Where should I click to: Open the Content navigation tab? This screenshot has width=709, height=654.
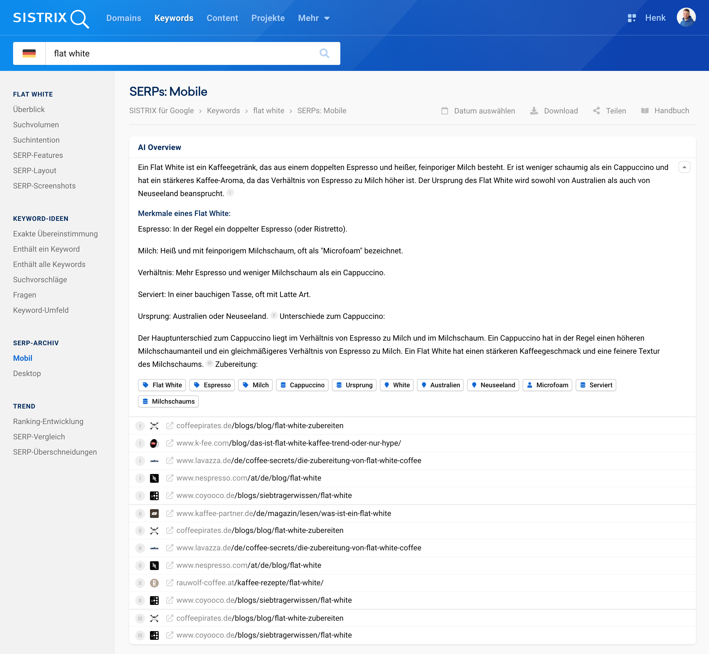coord(222,18)
